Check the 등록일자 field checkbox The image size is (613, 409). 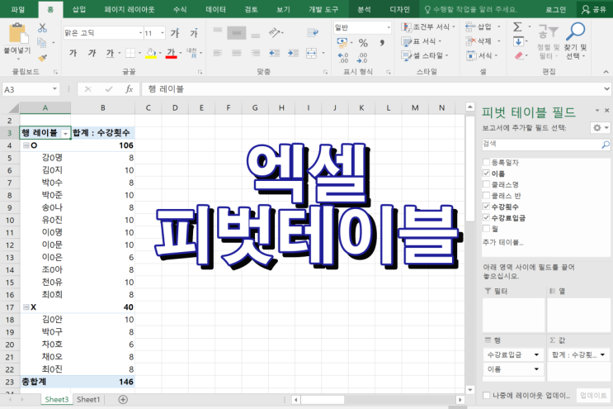click(x=487, y=164)
